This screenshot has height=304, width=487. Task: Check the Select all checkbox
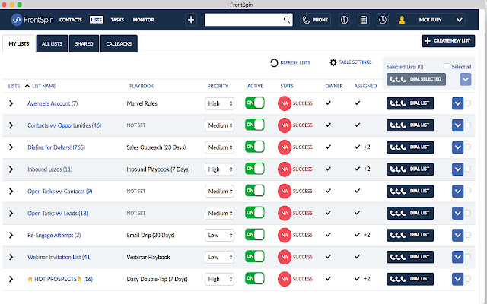447,66
